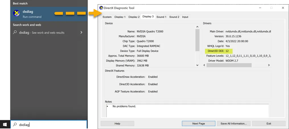The height and width of the screenshot is (129, 289).
Task: Open dxdiag Run command best match
Action: click(49, 14)
